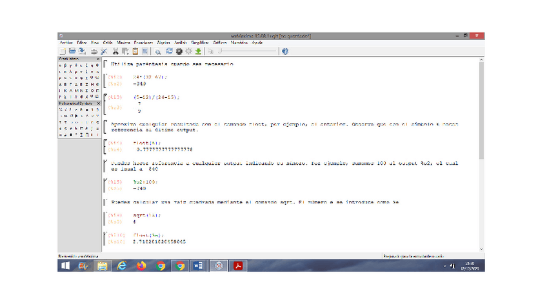Screen dimensions: 547x307
Task: Open the Celda menu
Action: click(108, 42)
